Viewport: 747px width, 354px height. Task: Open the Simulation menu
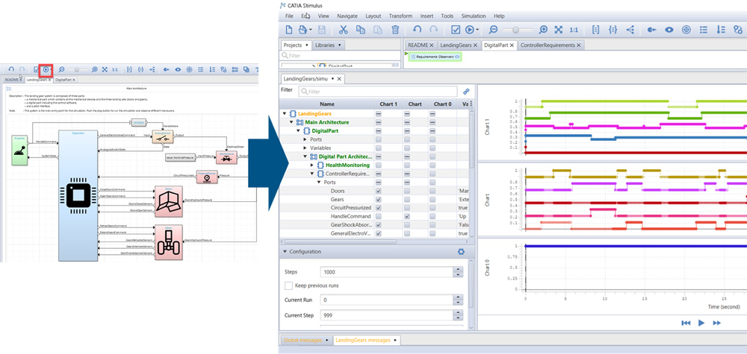coord(474,16)
